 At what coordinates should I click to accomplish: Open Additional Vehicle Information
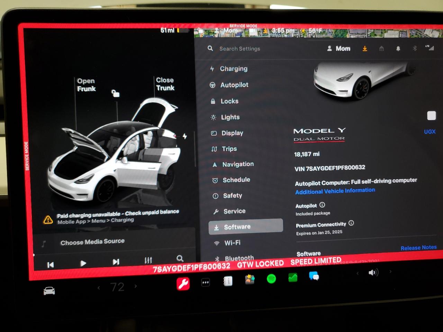[x=335, y=191]
